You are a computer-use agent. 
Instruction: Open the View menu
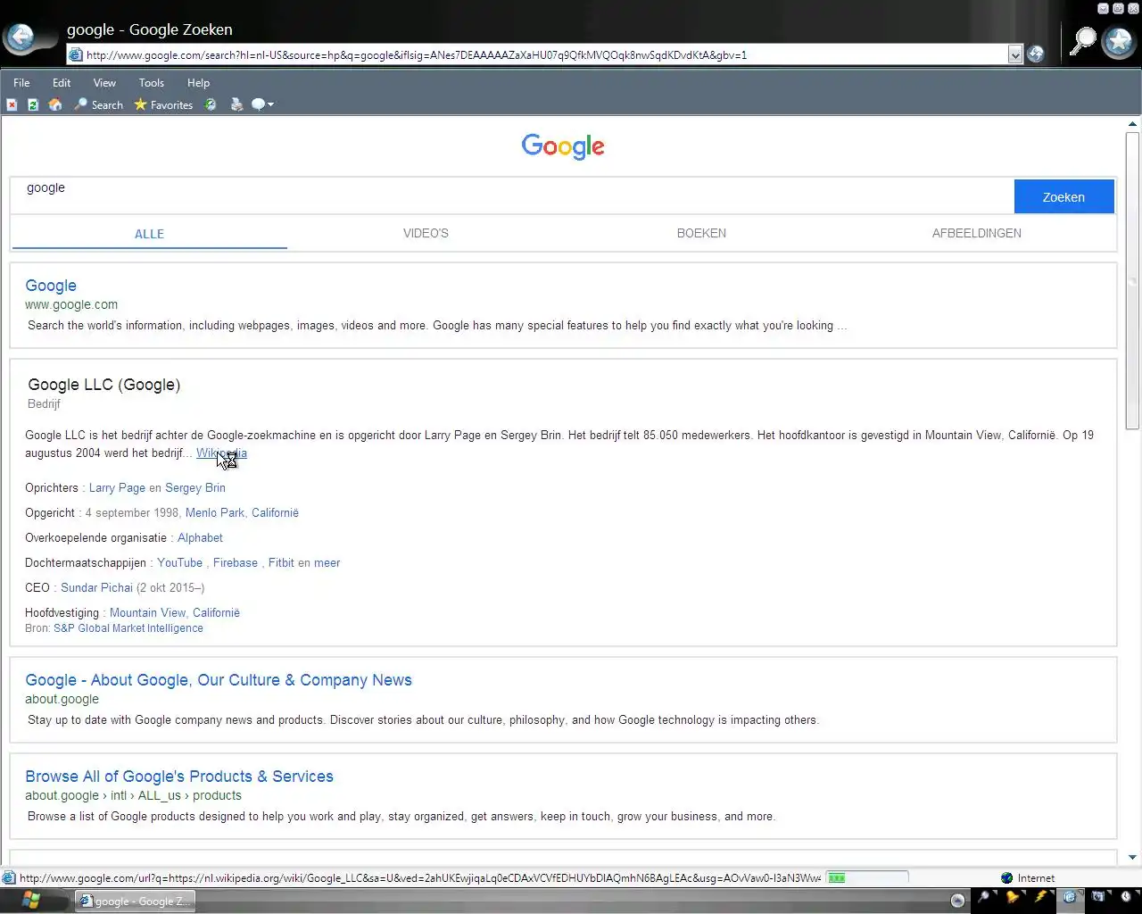click(x=104, y=83)
